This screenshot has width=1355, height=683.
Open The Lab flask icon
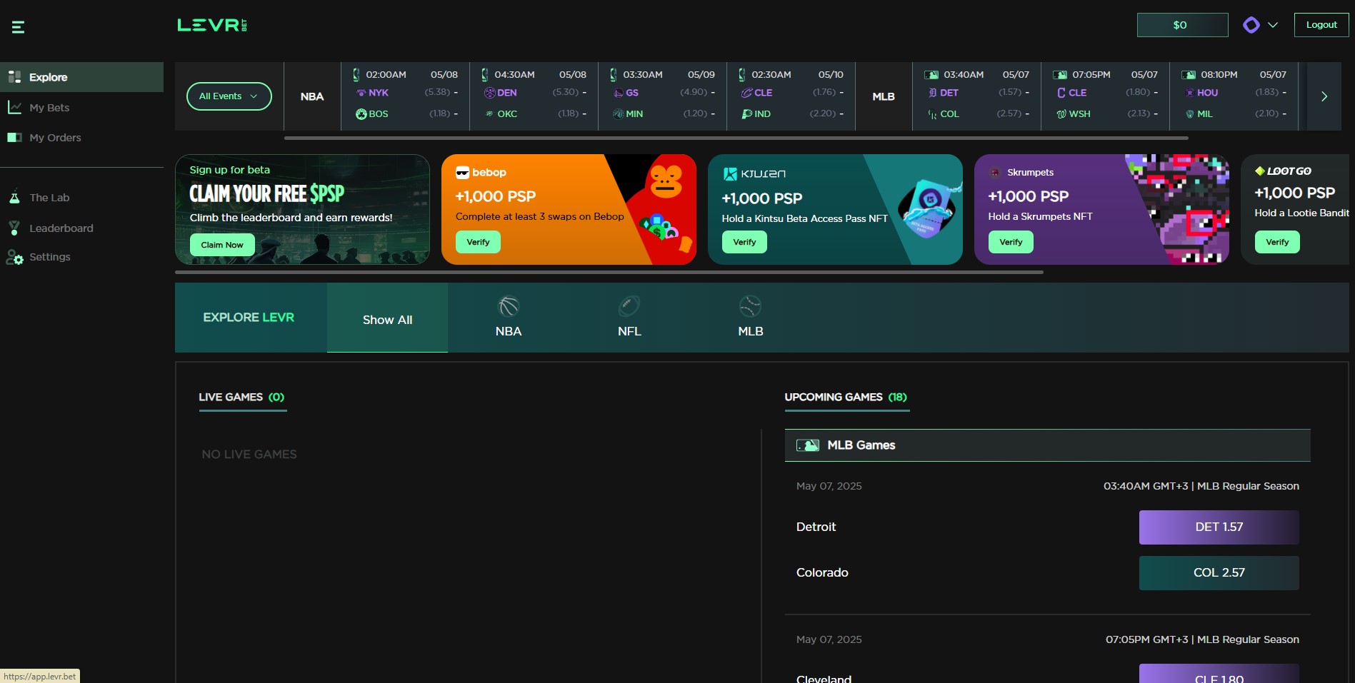coord(14,198)
